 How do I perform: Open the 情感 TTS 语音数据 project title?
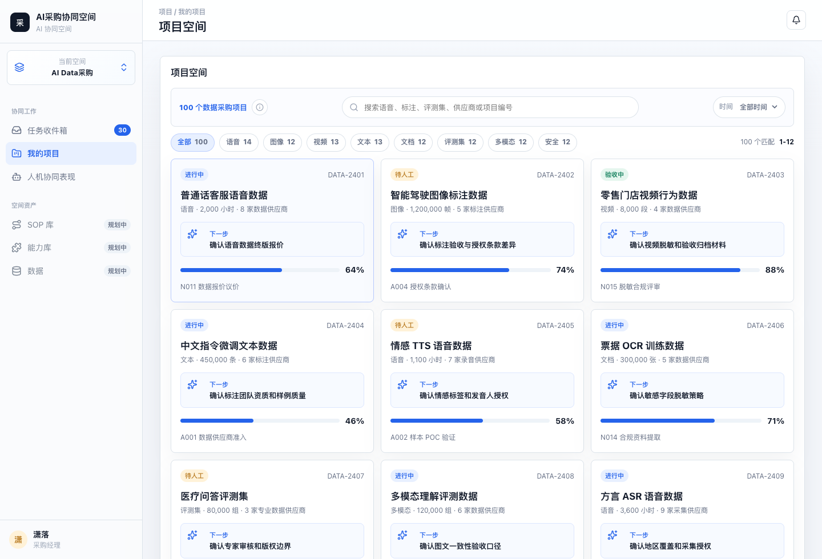pyautogui.click(x=431, y=346)
